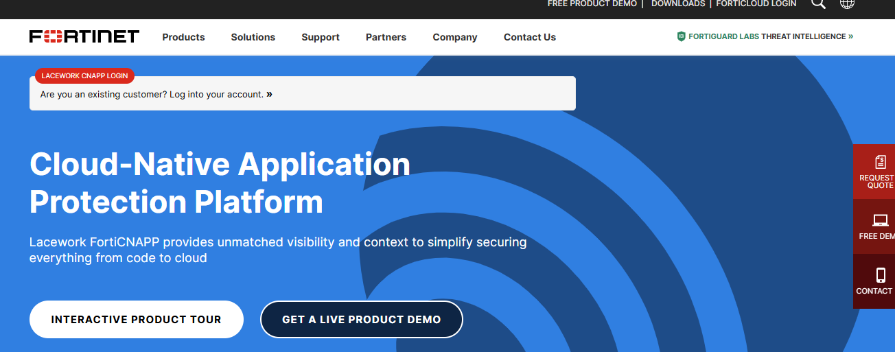This screenshot has width=895, height=352.
Task: Open the Products menu
Action: [x=183, y=37]
